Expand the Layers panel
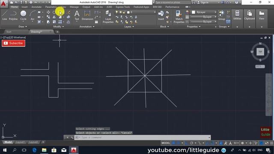The height and width of the screenshot is (154, 274). coord(129,27)
